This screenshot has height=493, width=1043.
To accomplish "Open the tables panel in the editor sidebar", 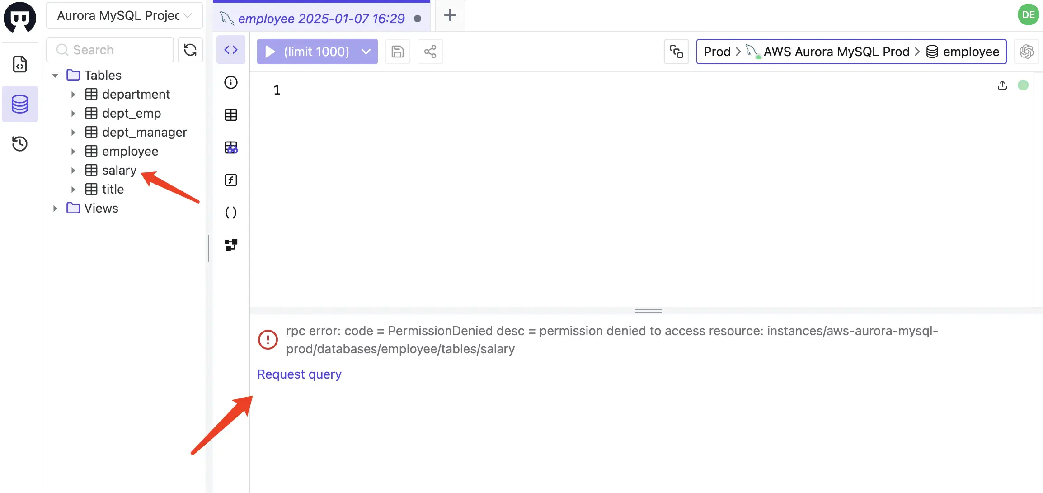I will 231,115.
